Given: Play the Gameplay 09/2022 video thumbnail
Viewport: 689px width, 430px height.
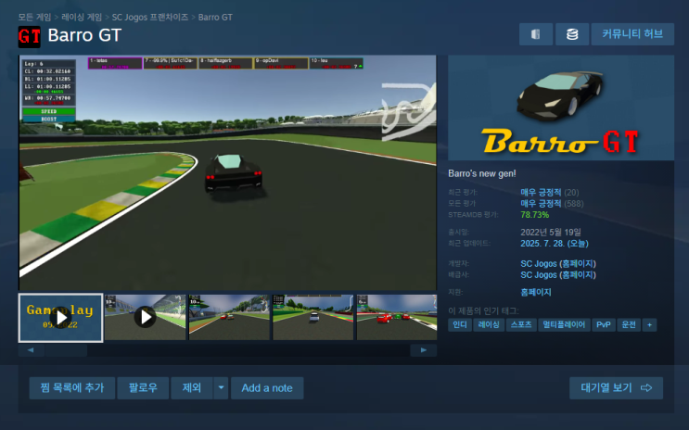Looking at the screenshot, I should point(60,318).
